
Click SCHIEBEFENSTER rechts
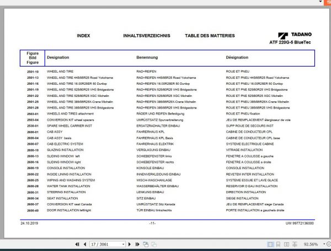click(x=155, y=162)
